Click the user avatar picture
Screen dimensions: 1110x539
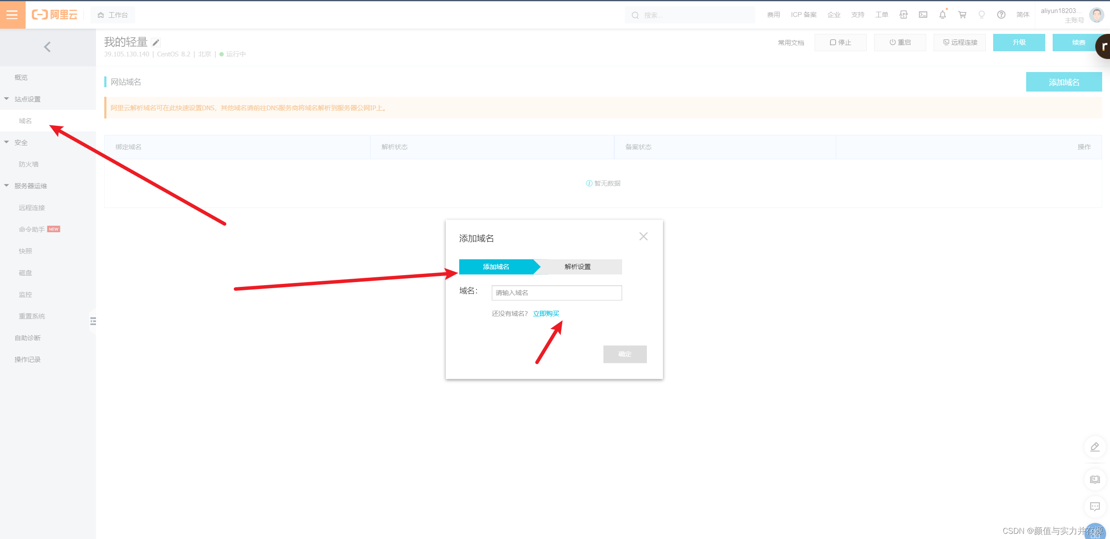point(1096,15)
